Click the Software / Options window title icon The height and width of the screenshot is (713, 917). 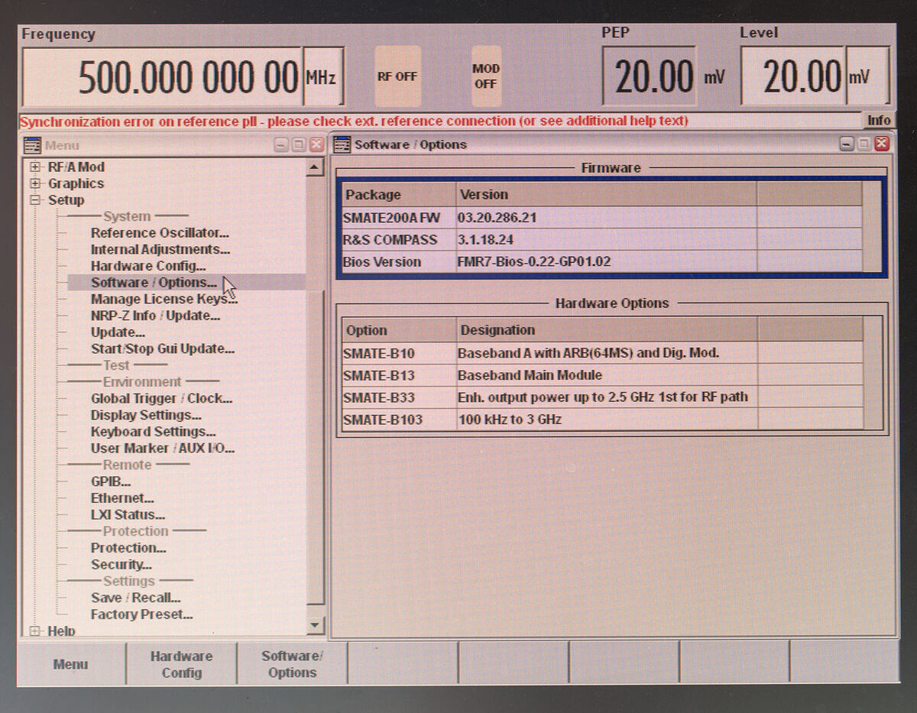[x=342, y=144]
